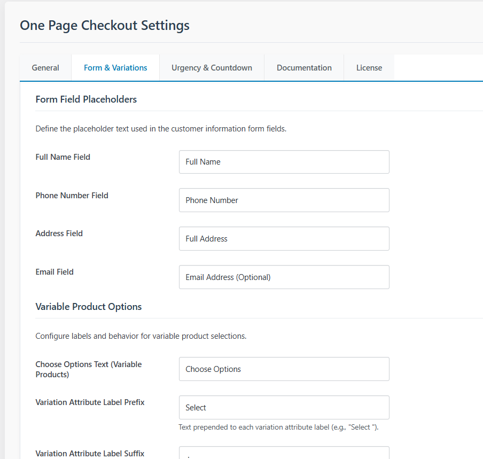The image size is (483, 459).
Task: Click the Email Address (Optional) input
Action: pyautogui.click(x=284, y=277)
